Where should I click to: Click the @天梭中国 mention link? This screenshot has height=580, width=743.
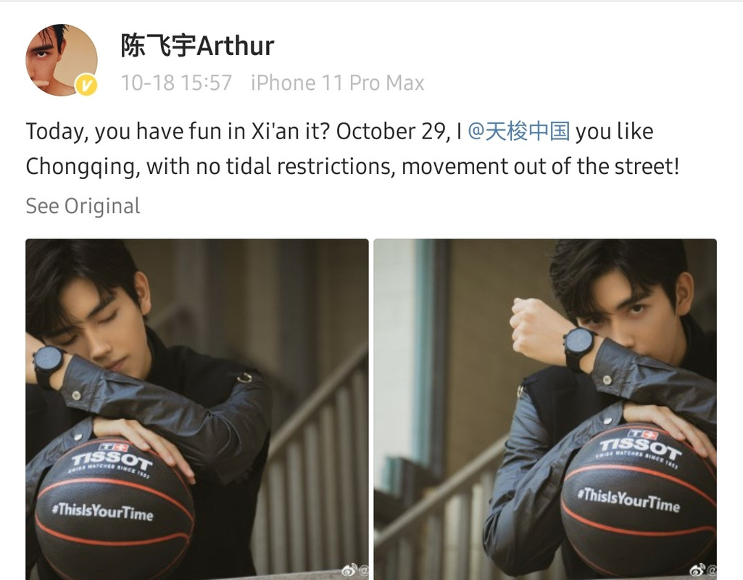tap(519, 131)
